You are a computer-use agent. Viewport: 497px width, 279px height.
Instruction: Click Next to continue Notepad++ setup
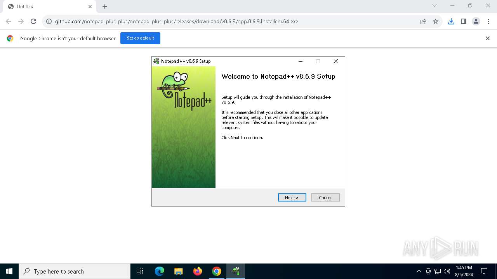[292, 198]
